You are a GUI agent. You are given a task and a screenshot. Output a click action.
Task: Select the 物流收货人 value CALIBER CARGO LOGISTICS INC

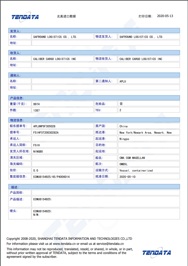(x=141, y=59)
